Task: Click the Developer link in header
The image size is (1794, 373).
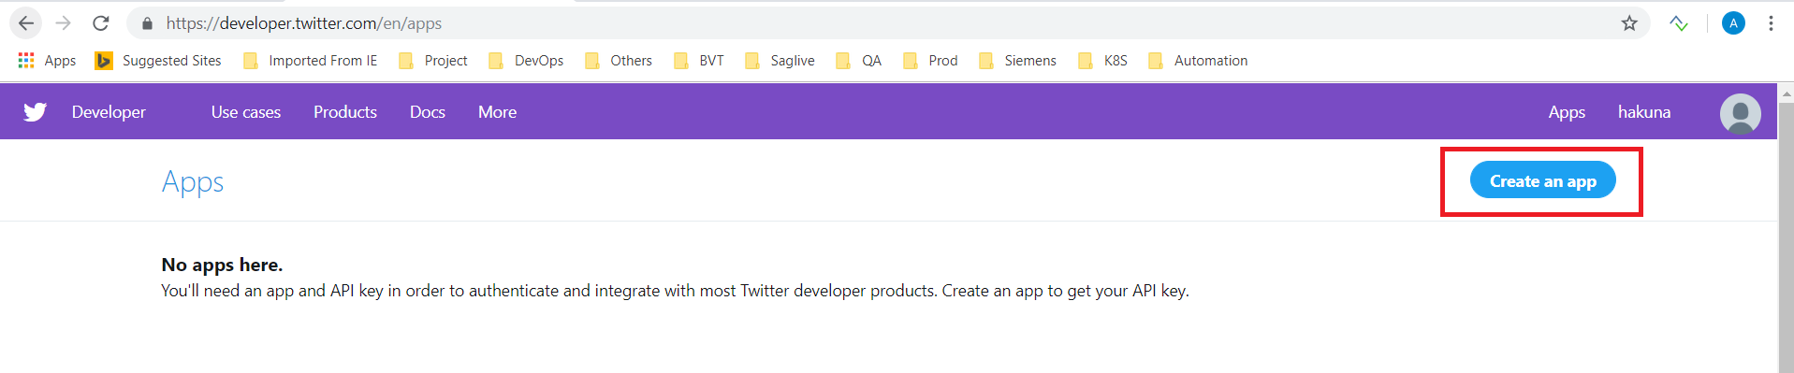Action: coord(109,112)
